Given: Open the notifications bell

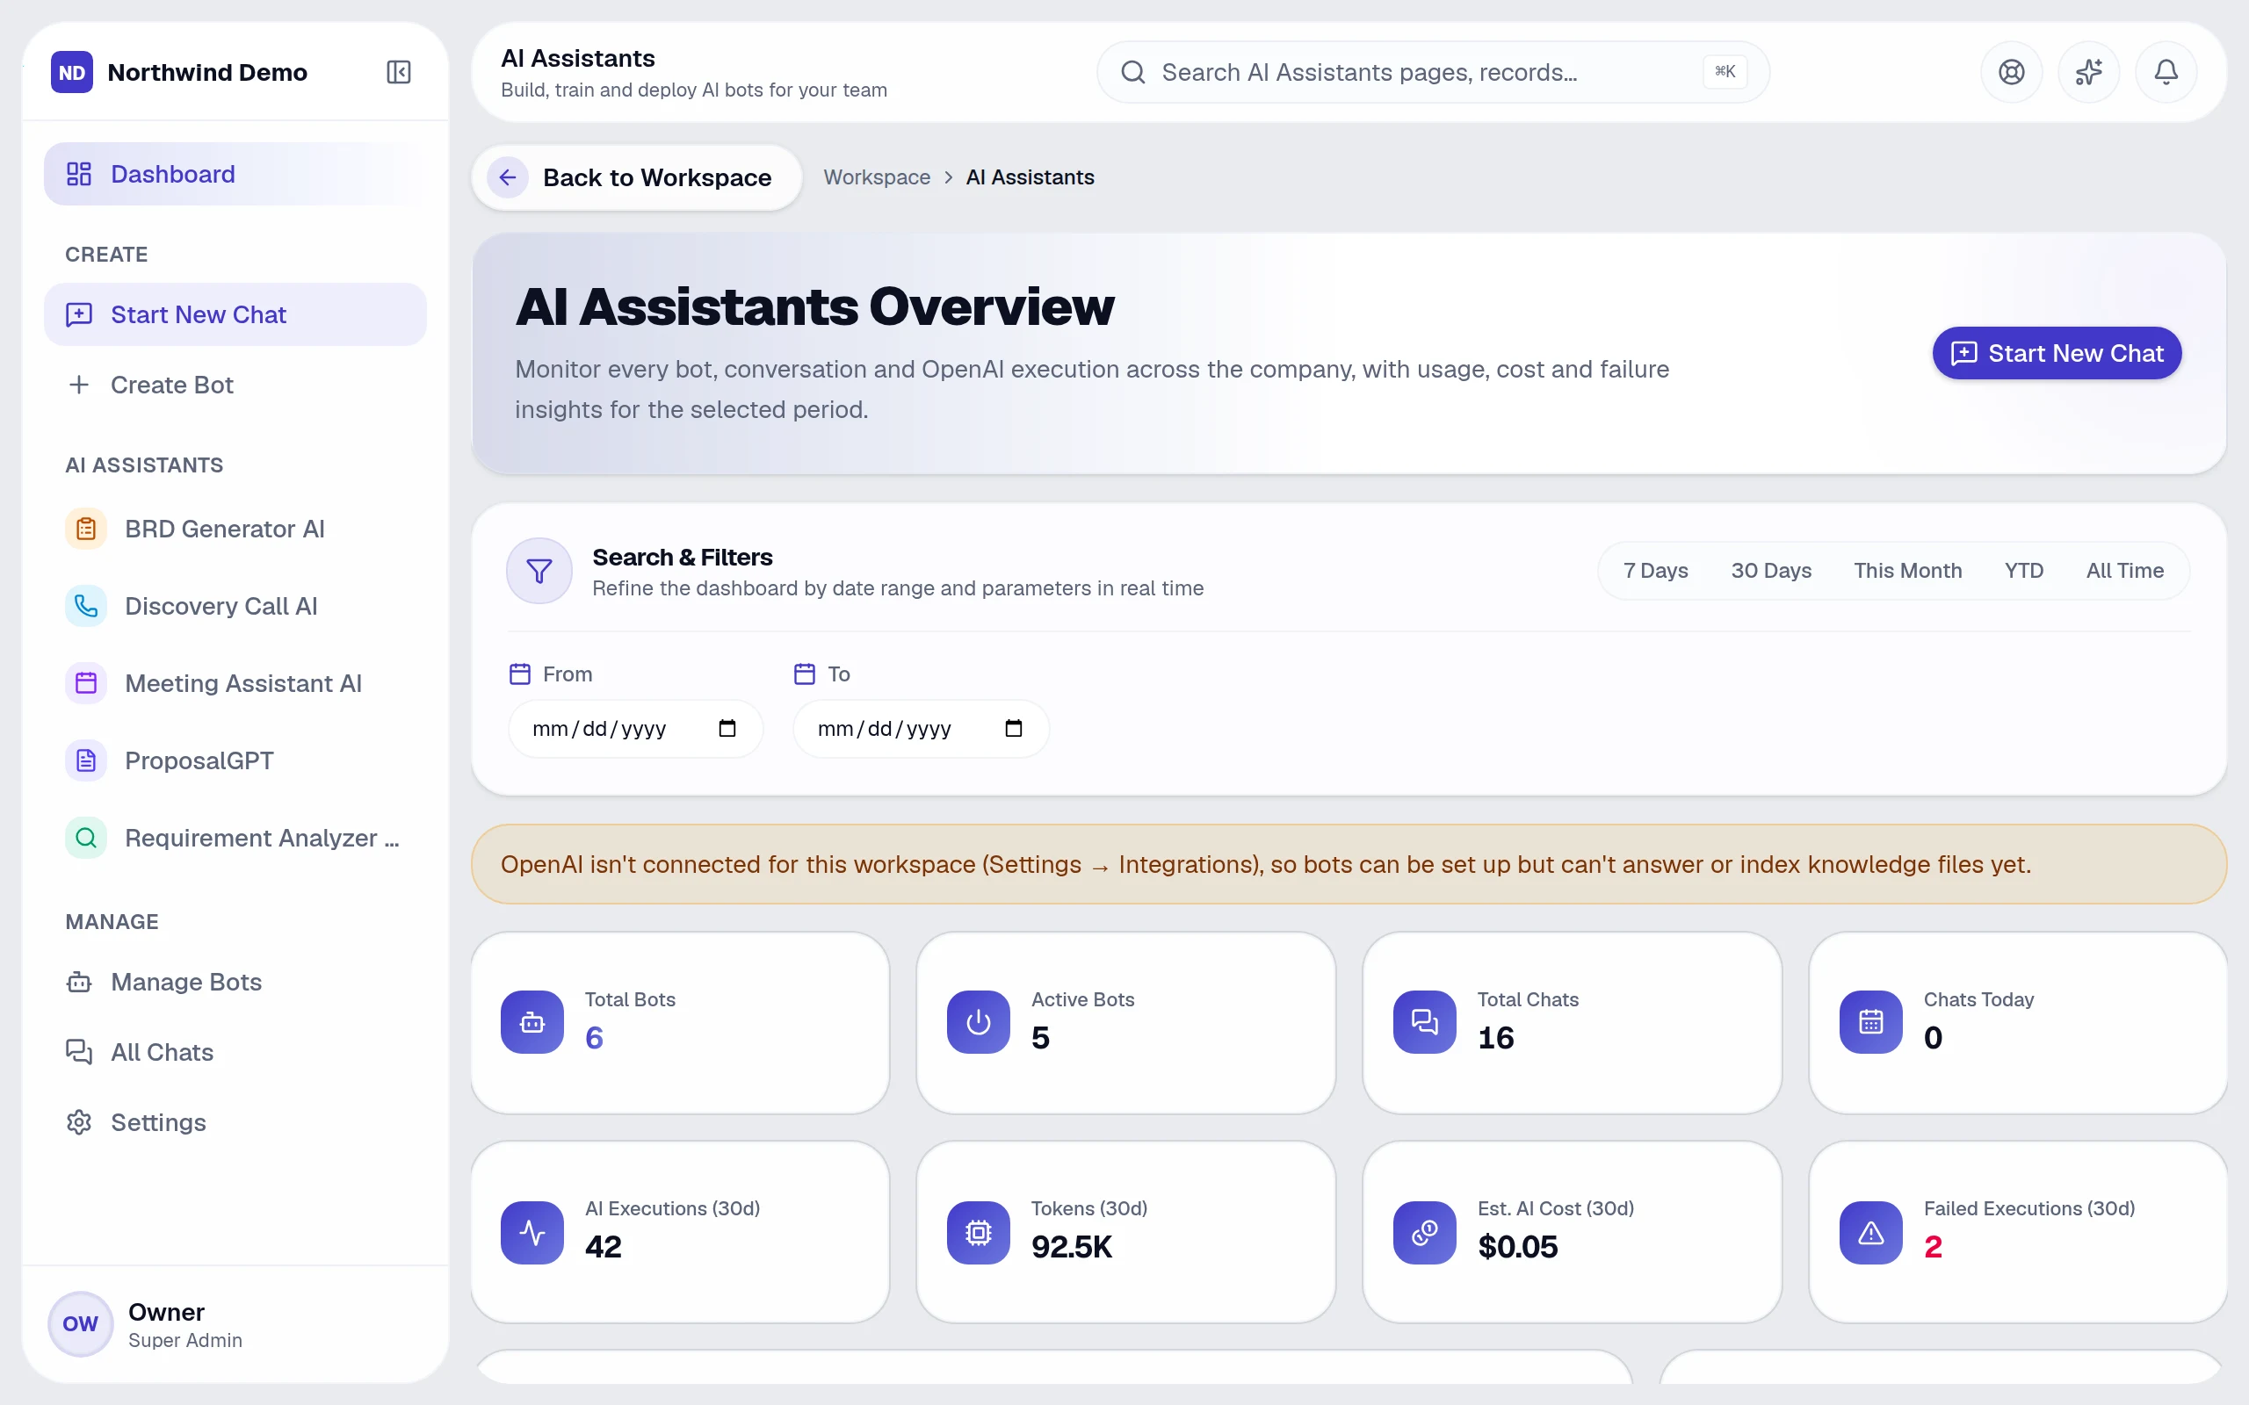Looking at the screenshot, I should pos(2166,71).
